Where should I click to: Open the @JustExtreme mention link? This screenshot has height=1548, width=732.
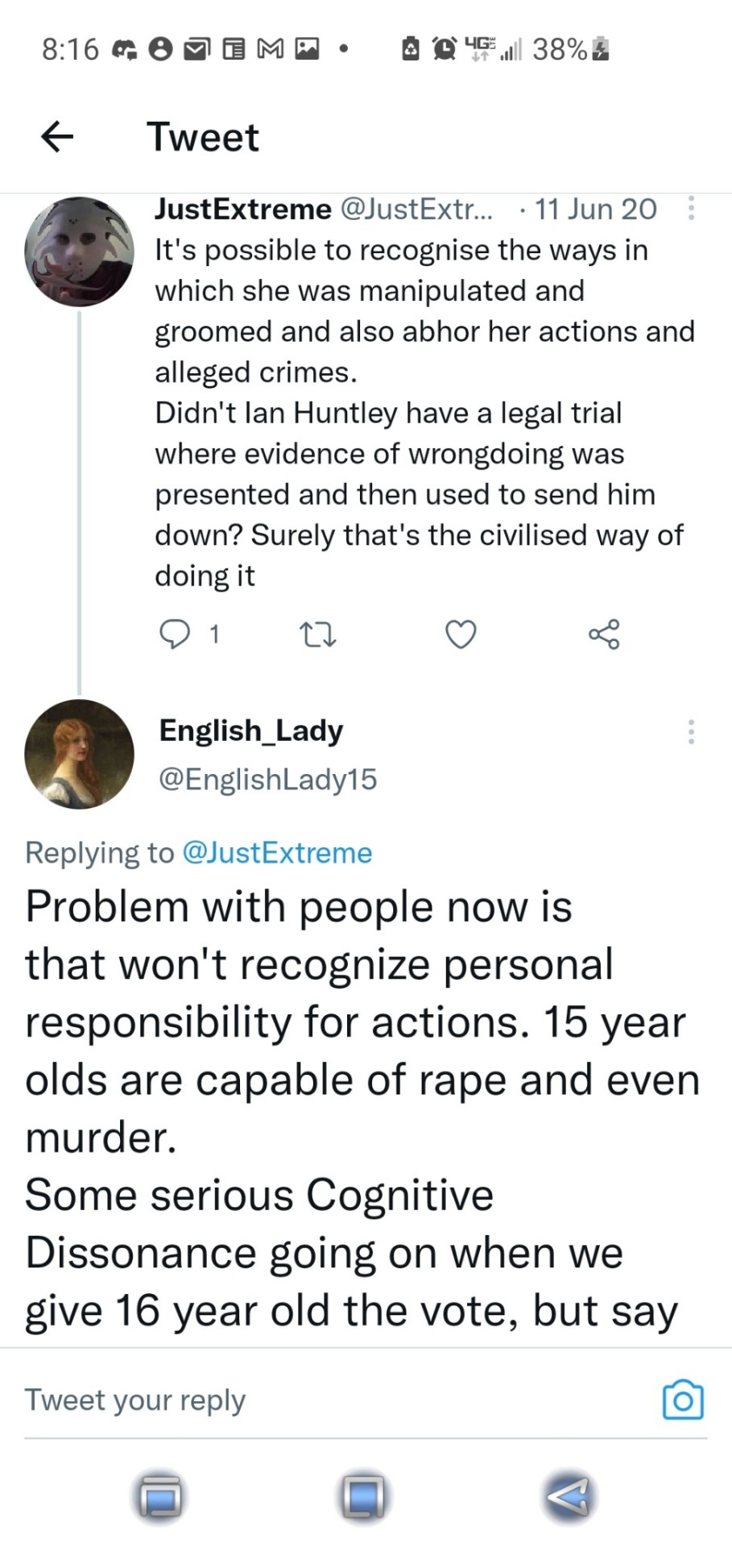pyautogui.click(x=278, y=852)
